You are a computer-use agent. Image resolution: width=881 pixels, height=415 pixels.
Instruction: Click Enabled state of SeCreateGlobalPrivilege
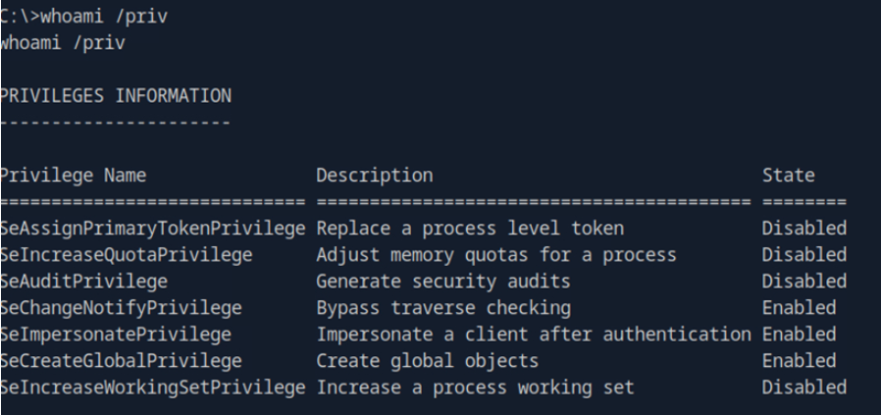pos(799,361)
